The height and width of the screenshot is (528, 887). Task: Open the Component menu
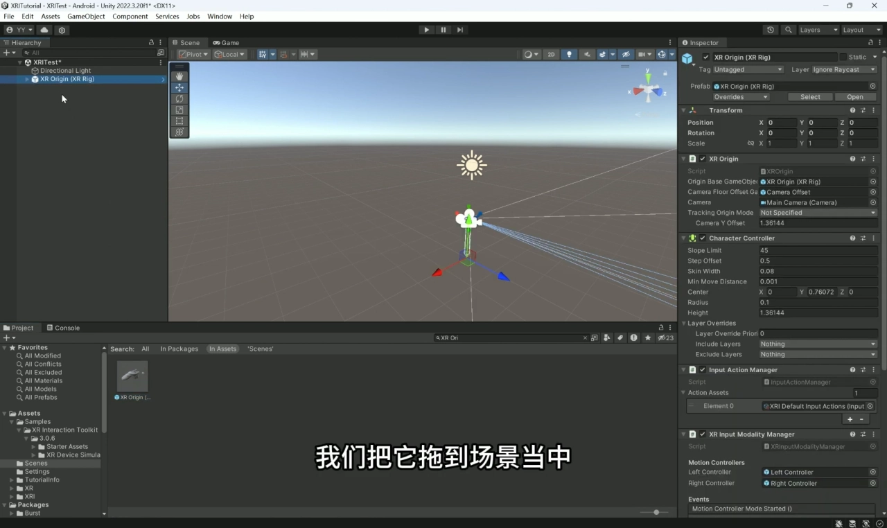click(x=130, y=16)
